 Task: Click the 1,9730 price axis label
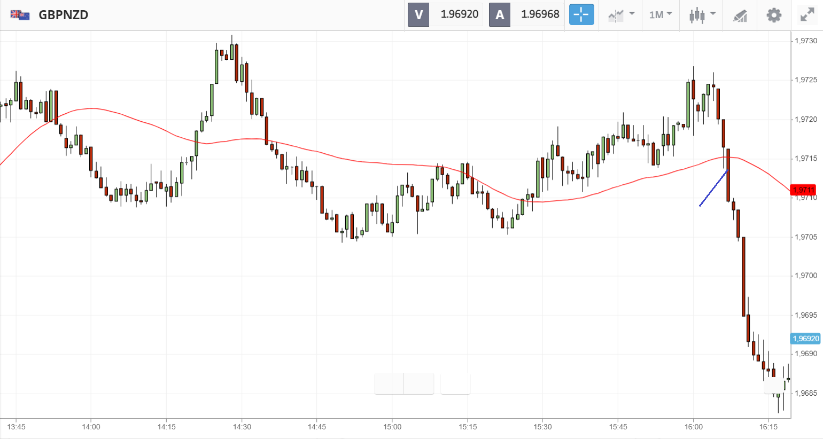click(806, 41)
